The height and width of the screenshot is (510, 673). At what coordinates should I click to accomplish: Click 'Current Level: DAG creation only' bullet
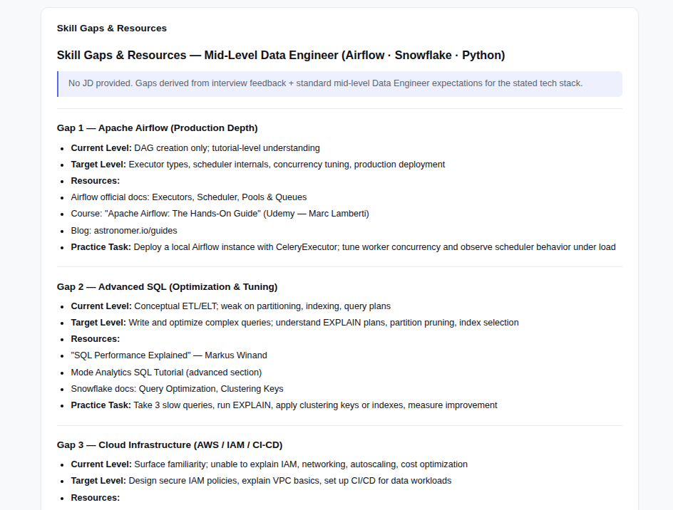pos(195,148)
